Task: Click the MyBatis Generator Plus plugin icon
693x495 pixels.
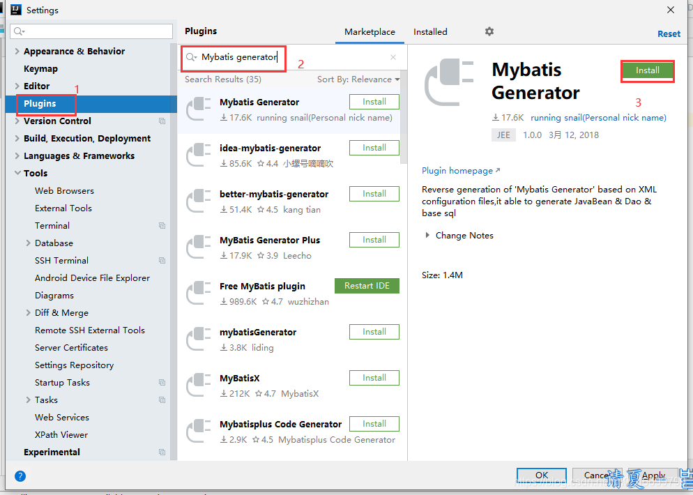Action: pyautogui.click(x=199, y=247)
